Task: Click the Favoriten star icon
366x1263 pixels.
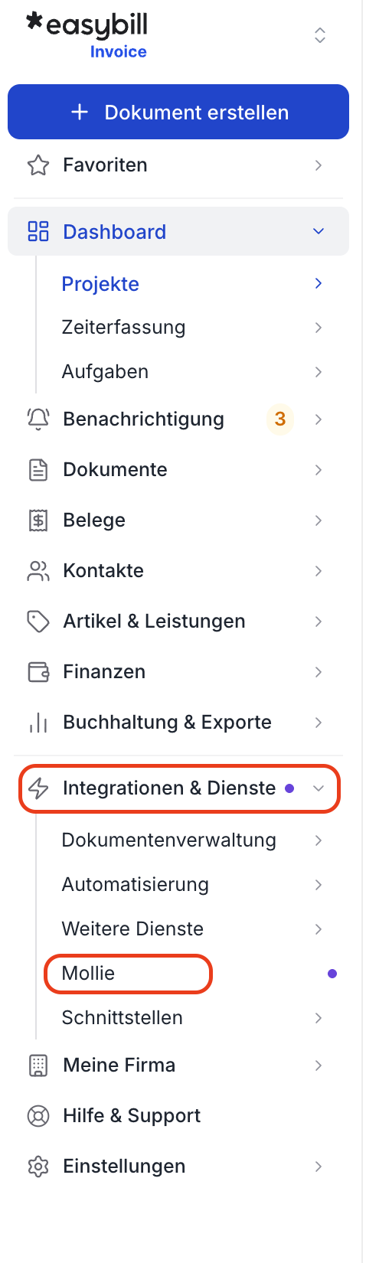Action: click(38, 165)
